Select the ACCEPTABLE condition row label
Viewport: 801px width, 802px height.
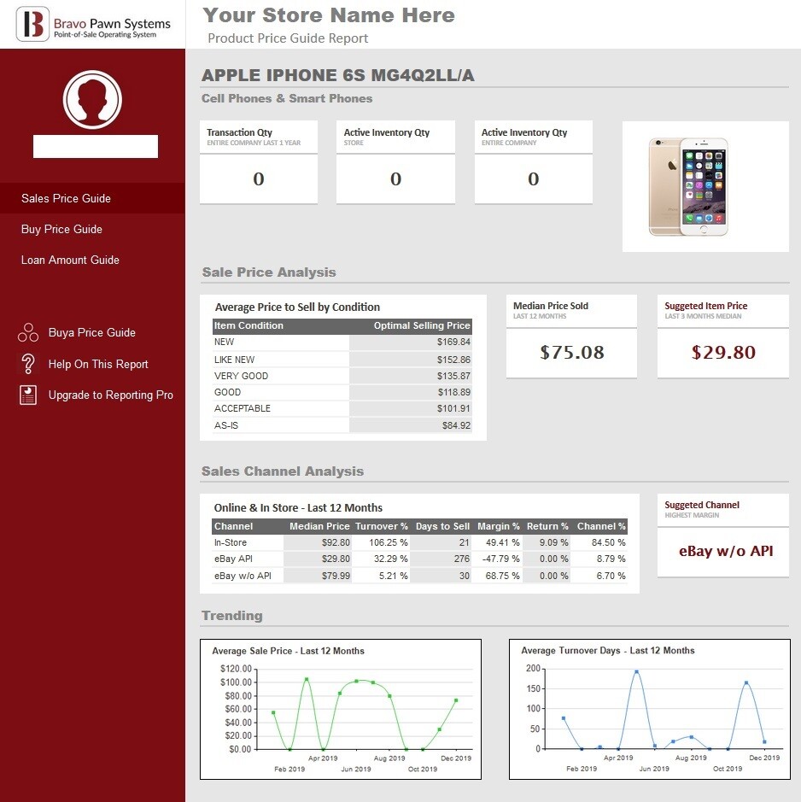(x=243, y=408)
